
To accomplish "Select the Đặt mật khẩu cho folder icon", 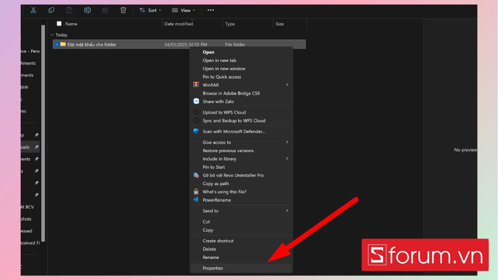I will (63, 44).
